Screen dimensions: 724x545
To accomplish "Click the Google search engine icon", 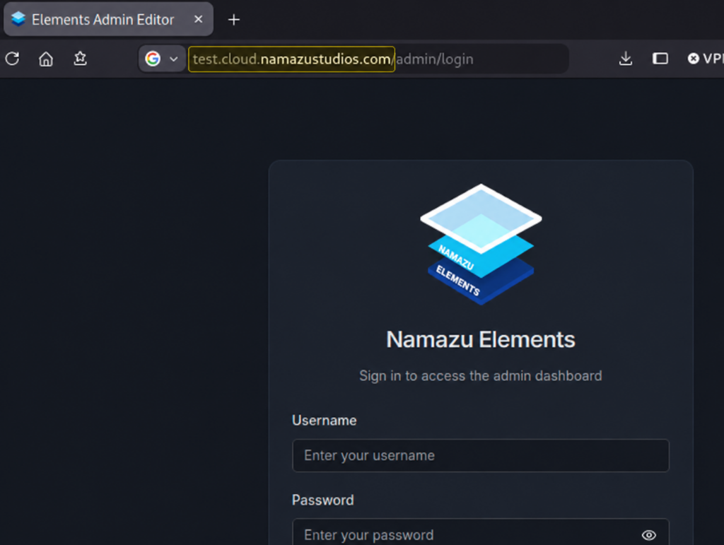I will coord(153,59).
